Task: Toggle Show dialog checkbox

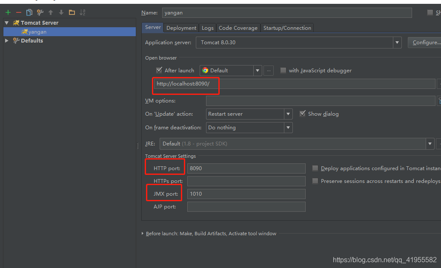Action: [x=303, y=114]
